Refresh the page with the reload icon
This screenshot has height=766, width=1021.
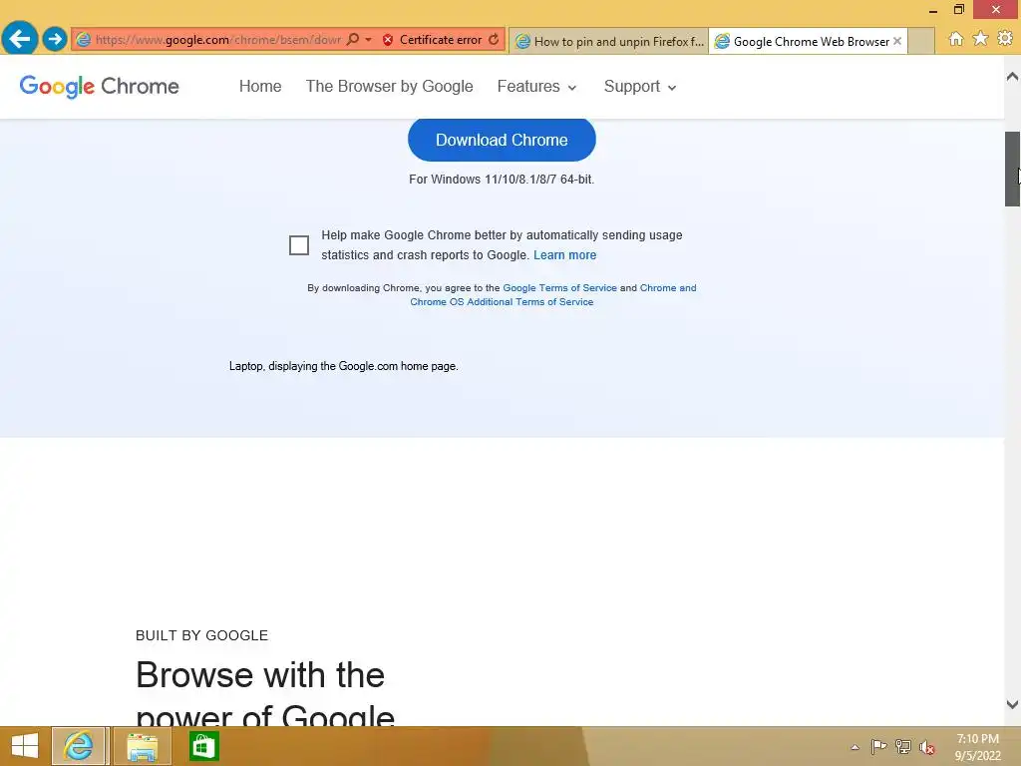pyautogui.click(x=495, y=39)
